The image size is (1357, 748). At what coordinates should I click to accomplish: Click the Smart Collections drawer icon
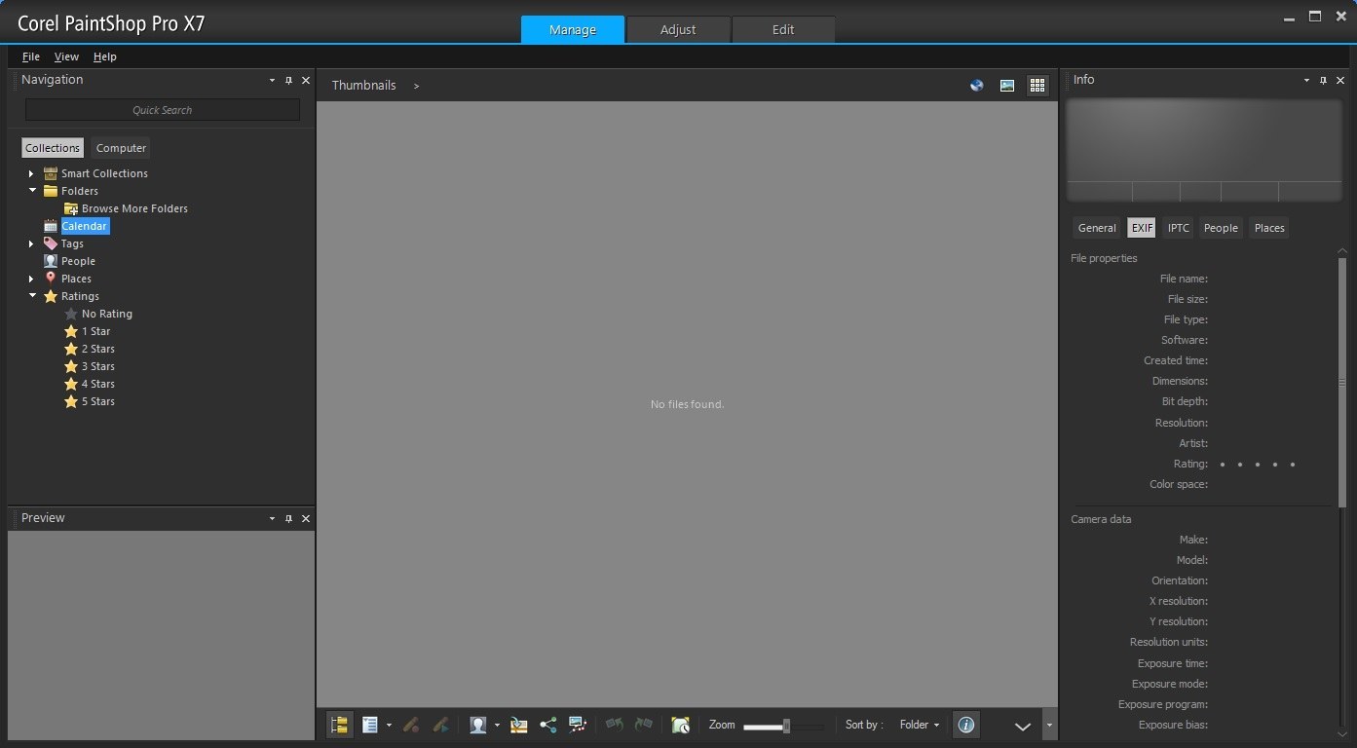(x=51, y=173)
